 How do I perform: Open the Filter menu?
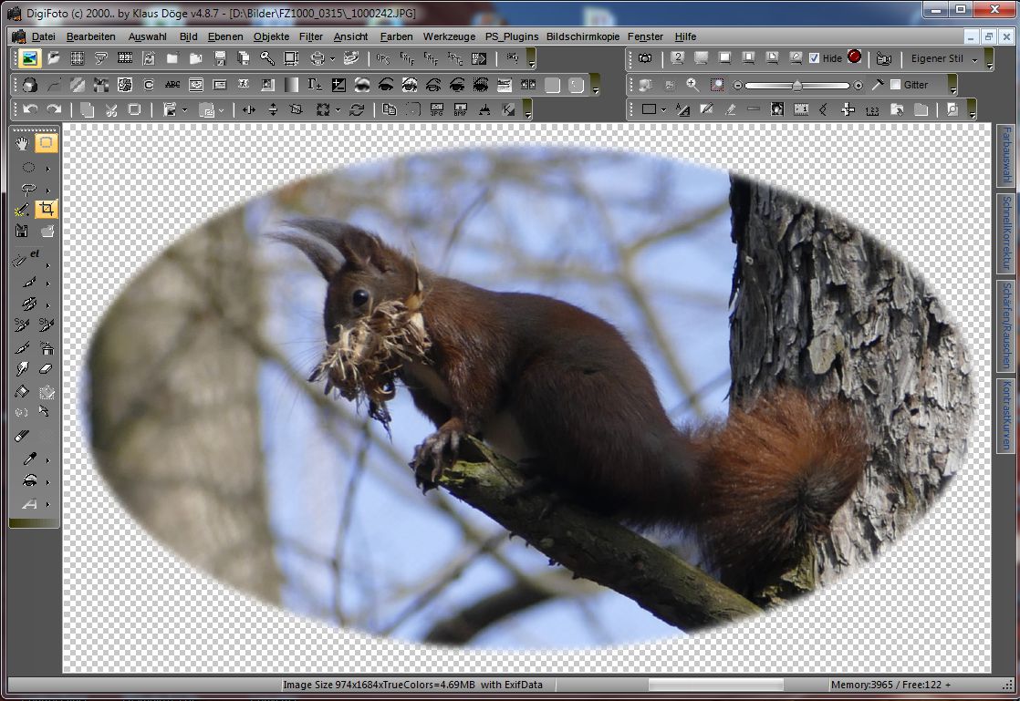pyautogui.click(x=310, y=36)
